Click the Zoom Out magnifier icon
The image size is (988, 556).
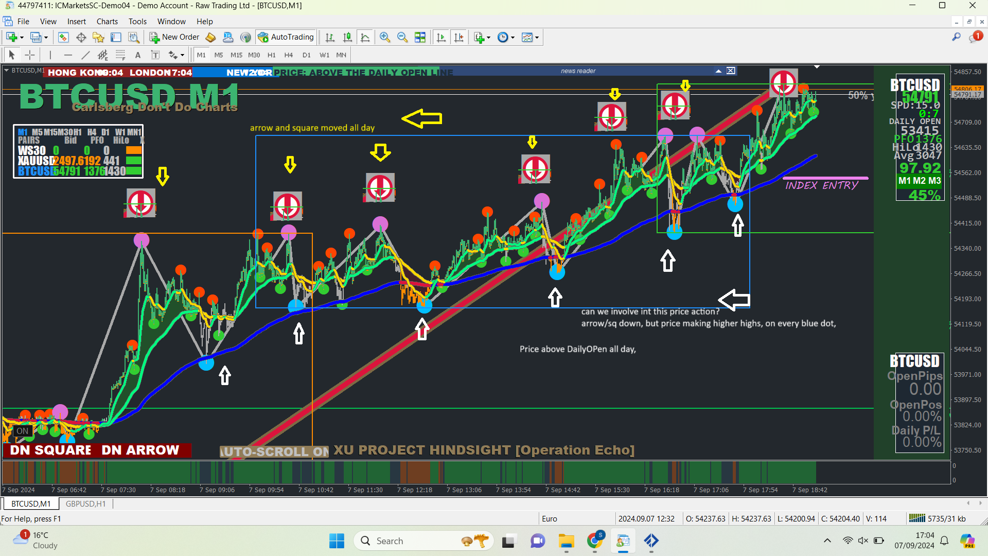click(402, 37)
